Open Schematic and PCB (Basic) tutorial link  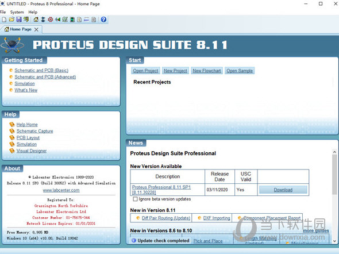41,70
